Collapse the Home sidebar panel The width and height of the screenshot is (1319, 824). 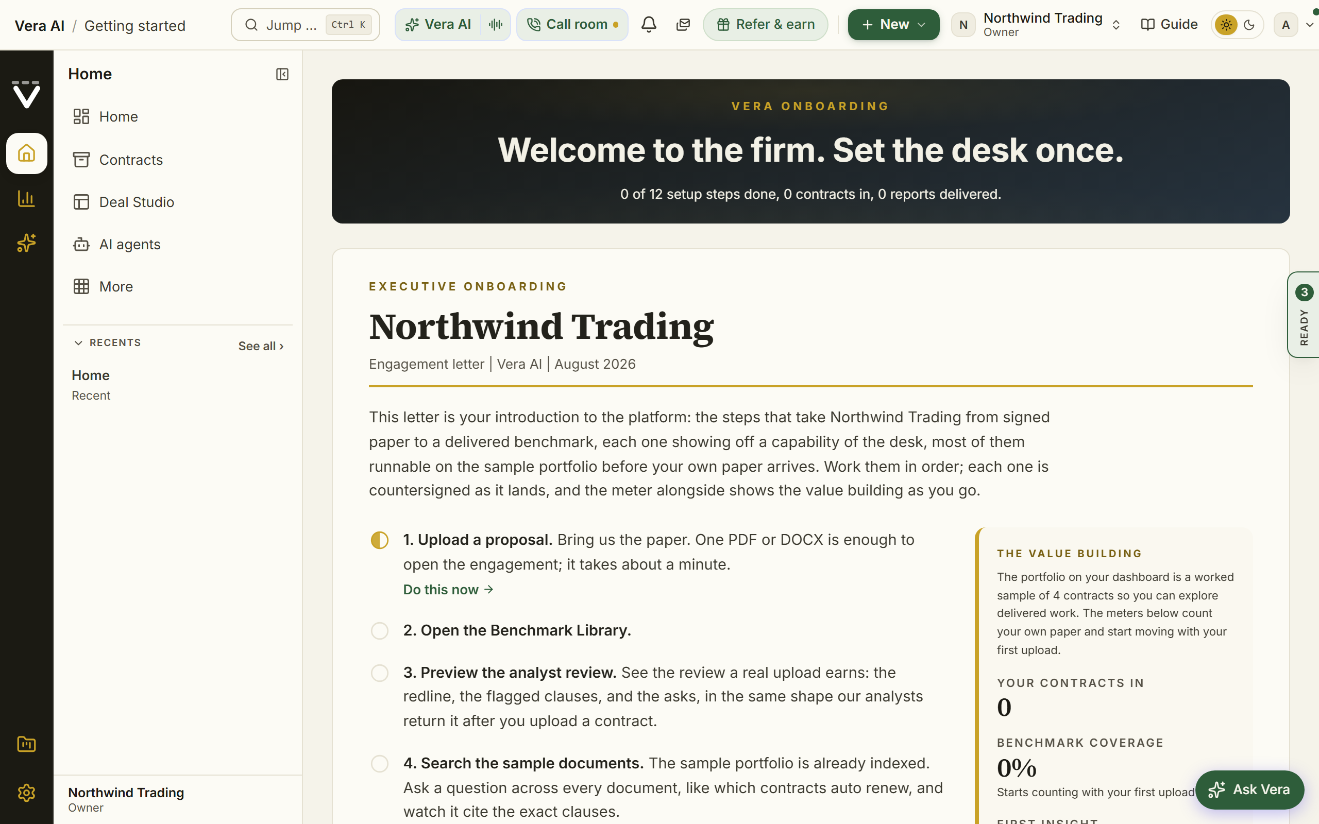pos(282,74)
